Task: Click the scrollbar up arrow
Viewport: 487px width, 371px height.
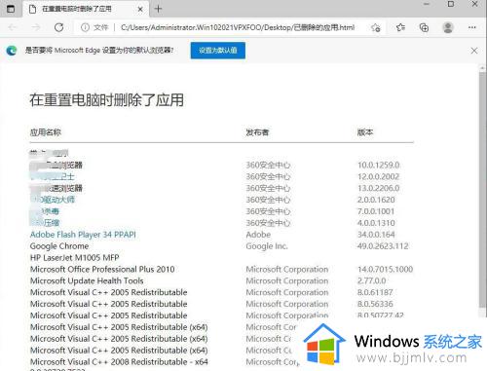Action: pyautogui.click(x=482, y=68)
